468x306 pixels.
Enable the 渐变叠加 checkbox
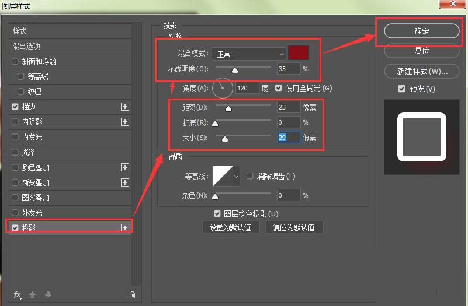[15, 182]
